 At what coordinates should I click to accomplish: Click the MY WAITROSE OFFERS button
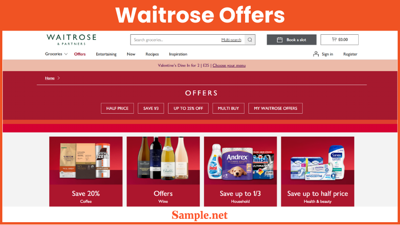[276, 108]
